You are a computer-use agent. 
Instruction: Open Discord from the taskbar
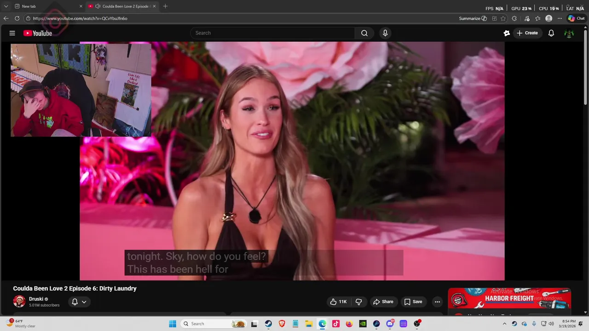point(390,324)
